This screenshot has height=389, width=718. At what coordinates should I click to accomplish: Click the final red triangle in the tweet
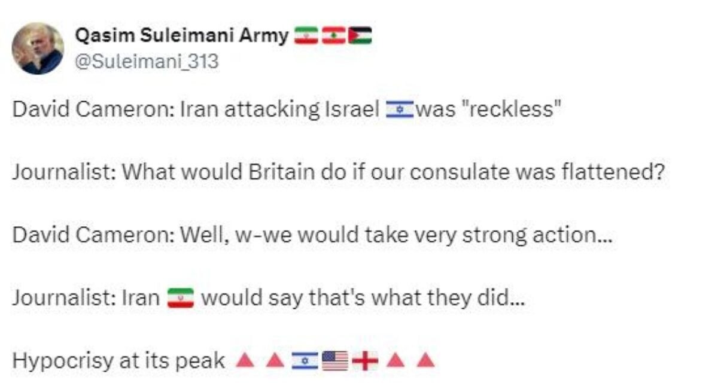tap(424, 360)
